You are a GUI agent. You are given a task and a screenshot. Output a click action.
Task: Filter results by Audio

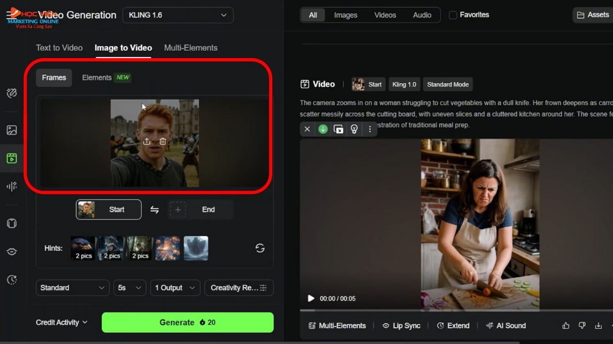[422, 15]
